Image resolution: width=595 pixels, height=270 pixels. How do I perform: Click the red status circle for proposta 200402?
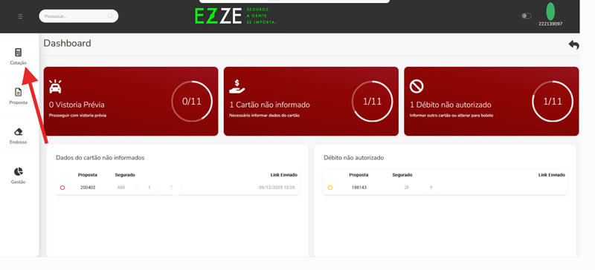(62, 188)
